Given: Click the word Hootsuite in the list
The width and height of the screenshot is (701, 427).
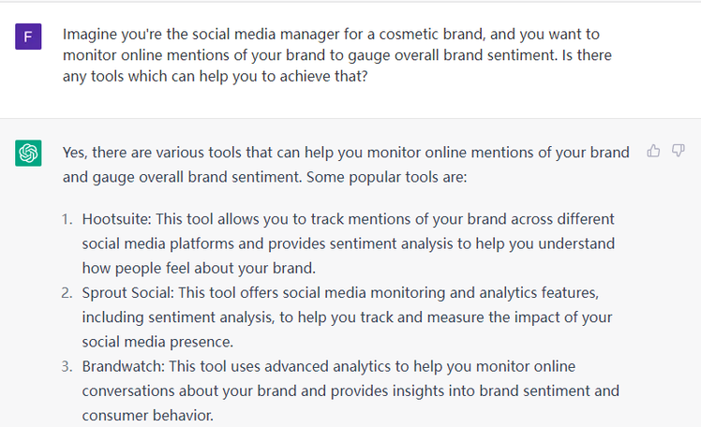Looking at the screenshot, I should [x=115, y=219].
